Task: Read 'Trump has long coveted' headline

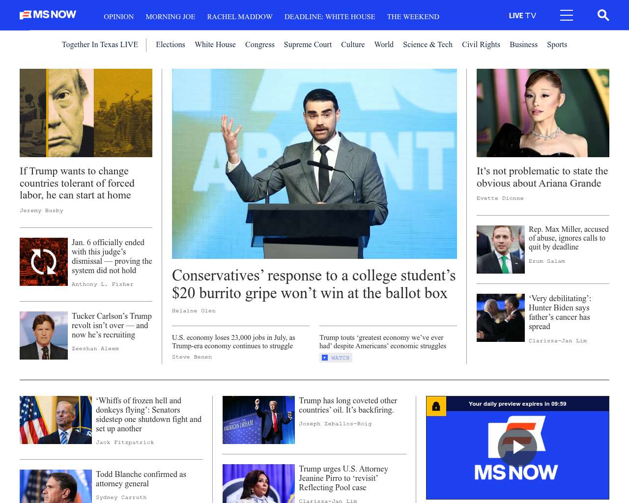Action: [348, 405]
